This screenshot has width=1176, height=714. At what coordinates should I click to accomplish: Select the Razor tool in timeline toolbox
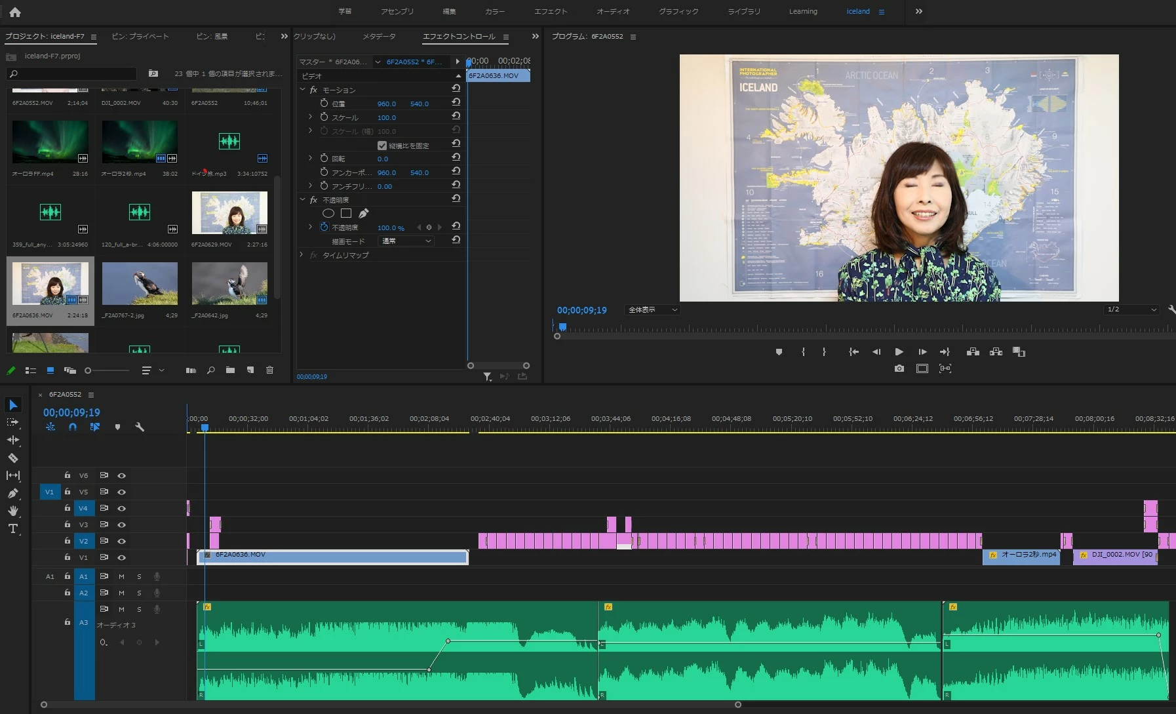[12, 458]
